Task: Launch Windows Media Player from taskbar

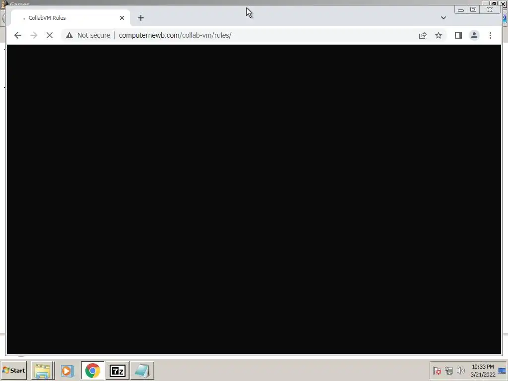Action: (x=67, y=371)
